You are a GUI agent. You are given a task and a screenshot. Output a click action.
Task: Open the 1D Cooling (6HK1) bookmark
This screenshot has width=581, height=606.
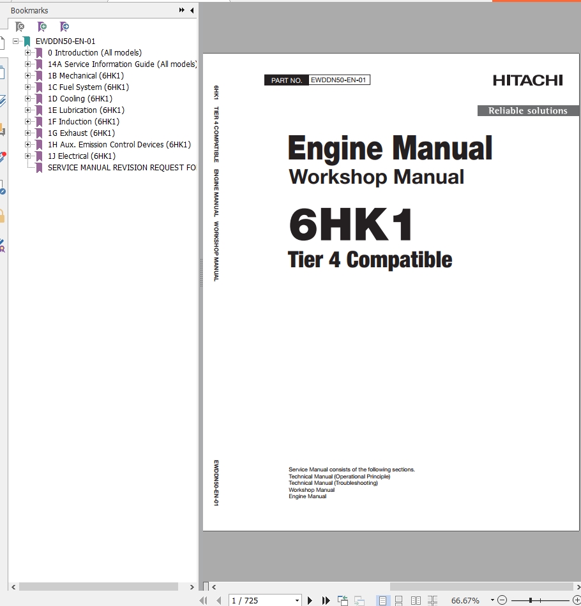[80, 98]
